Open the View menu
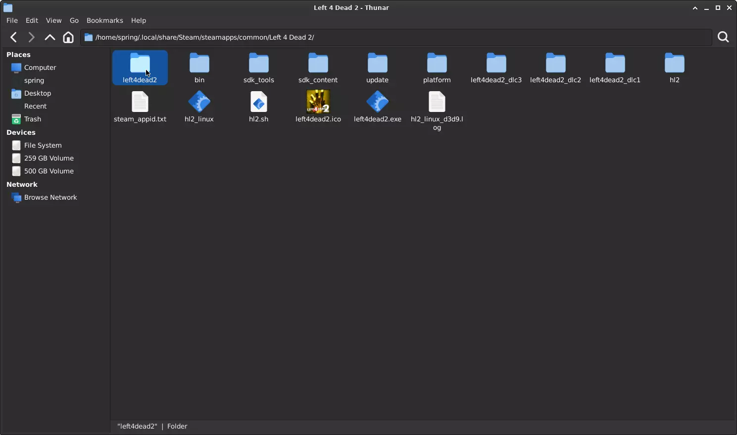 pos(53,20)
